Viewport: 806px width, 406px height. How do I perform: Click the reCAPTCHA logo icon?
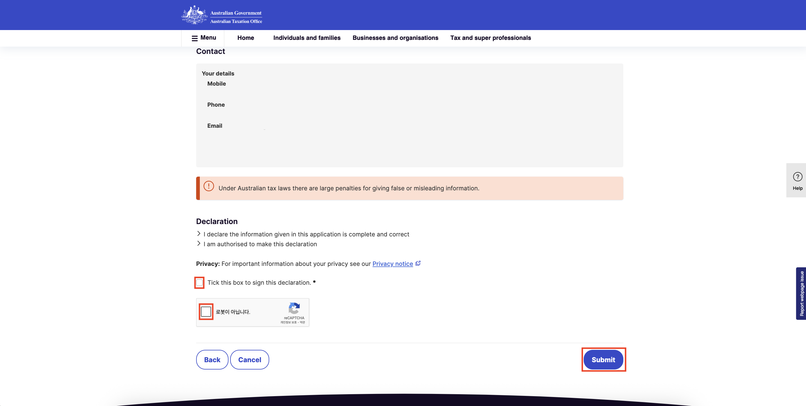click(294, 308)
